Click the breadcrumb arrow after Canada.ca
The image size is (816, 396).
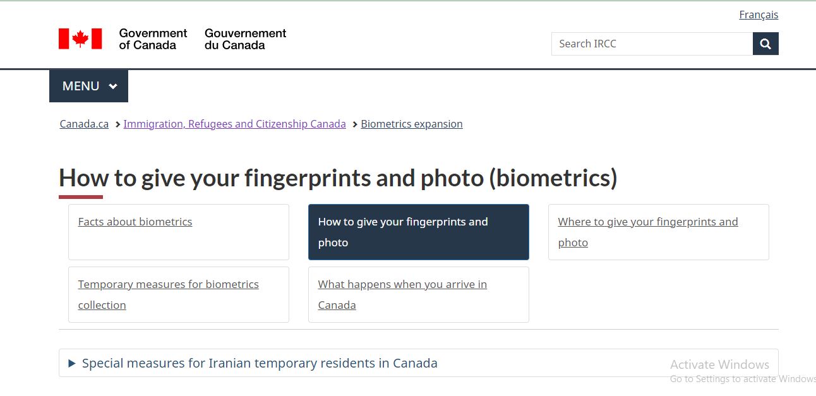click(x=117, y=124)
